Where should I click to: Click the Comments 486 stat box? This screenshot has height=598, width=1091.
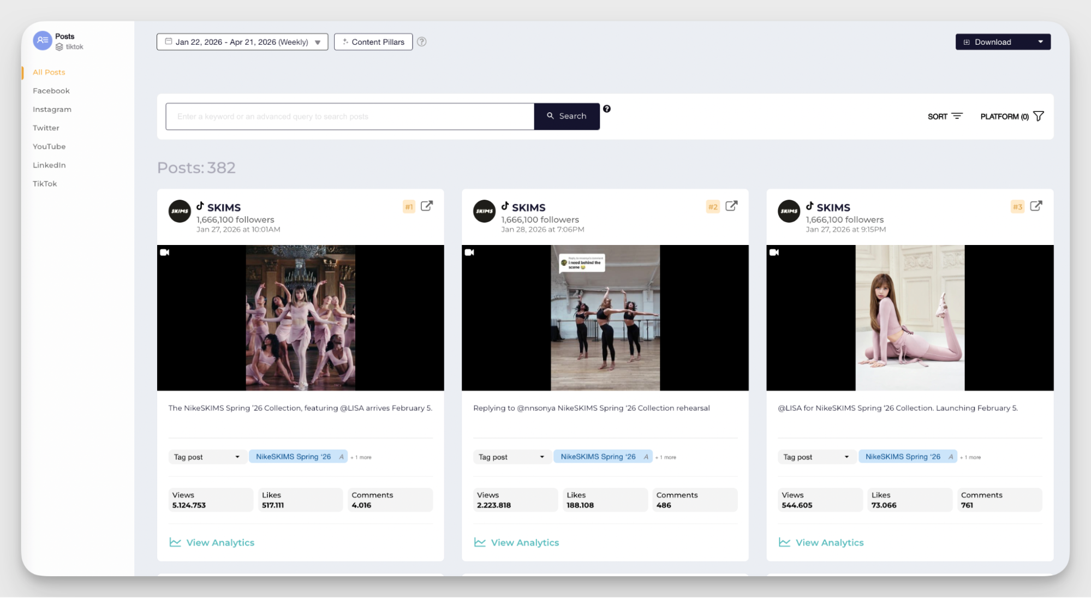695,500
